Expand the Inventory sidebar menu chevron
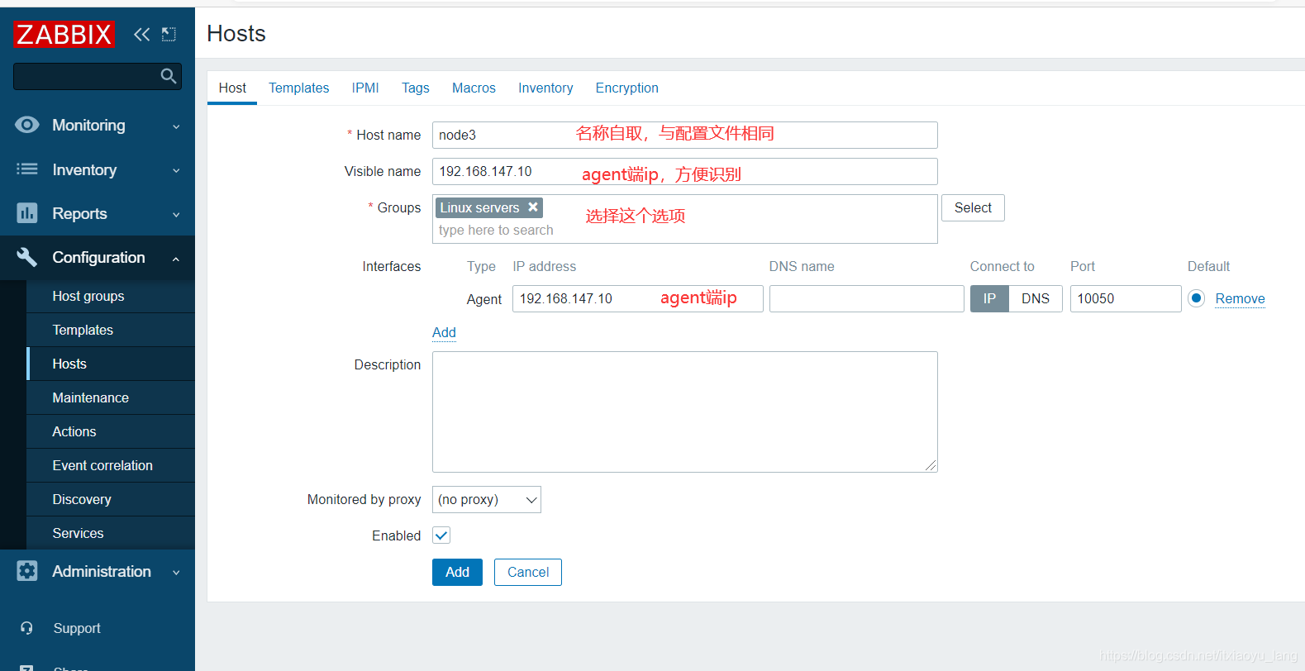Image resolution: width=1305 pixels, height=671 pixels. pos(176,170)
